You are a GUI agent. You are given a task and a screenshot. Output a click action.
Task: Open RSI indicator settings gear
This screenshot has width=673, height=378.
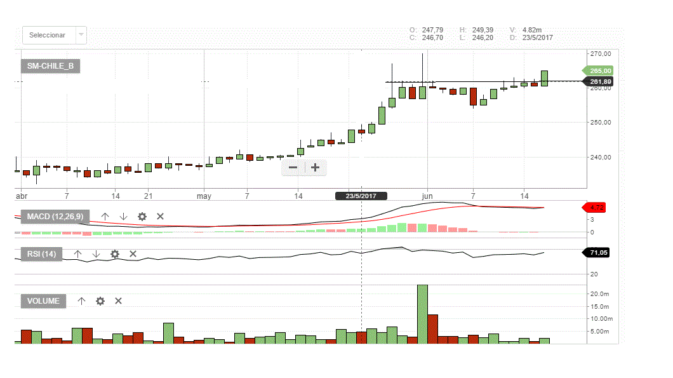point(114,254)
